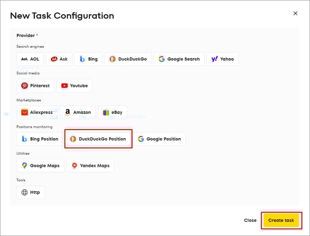
Task: Choose the Aliexpress marketplace provider
Action: point(37,112)
